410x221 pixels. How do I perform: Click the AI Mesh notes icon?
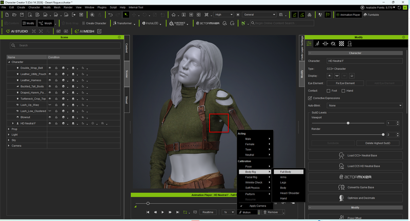[99, 31]
